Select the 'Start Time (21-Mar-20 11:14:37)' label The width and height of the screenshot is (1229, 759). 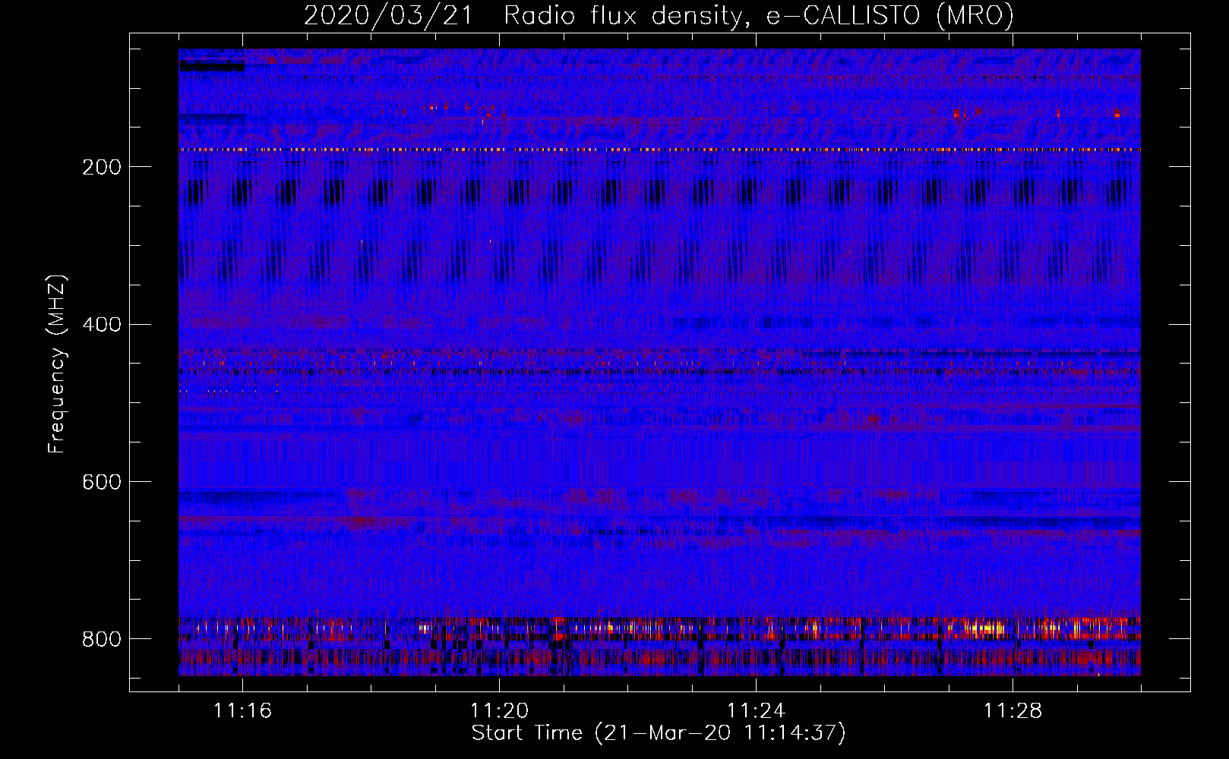click(659, 733)
